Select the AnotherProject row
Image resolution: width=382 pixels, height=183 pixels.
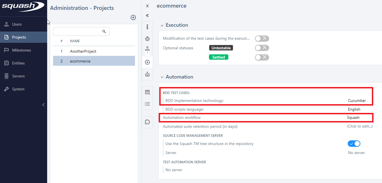click(x=83, y=52)
